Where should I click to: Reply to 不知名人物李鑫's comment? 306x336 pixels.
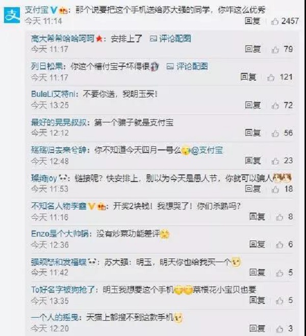(x=257, y=216)
